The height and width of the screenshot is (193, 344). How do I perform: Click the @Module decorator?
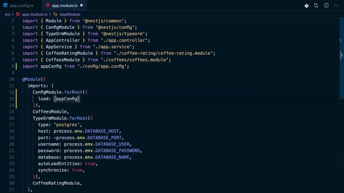(31, 79)
